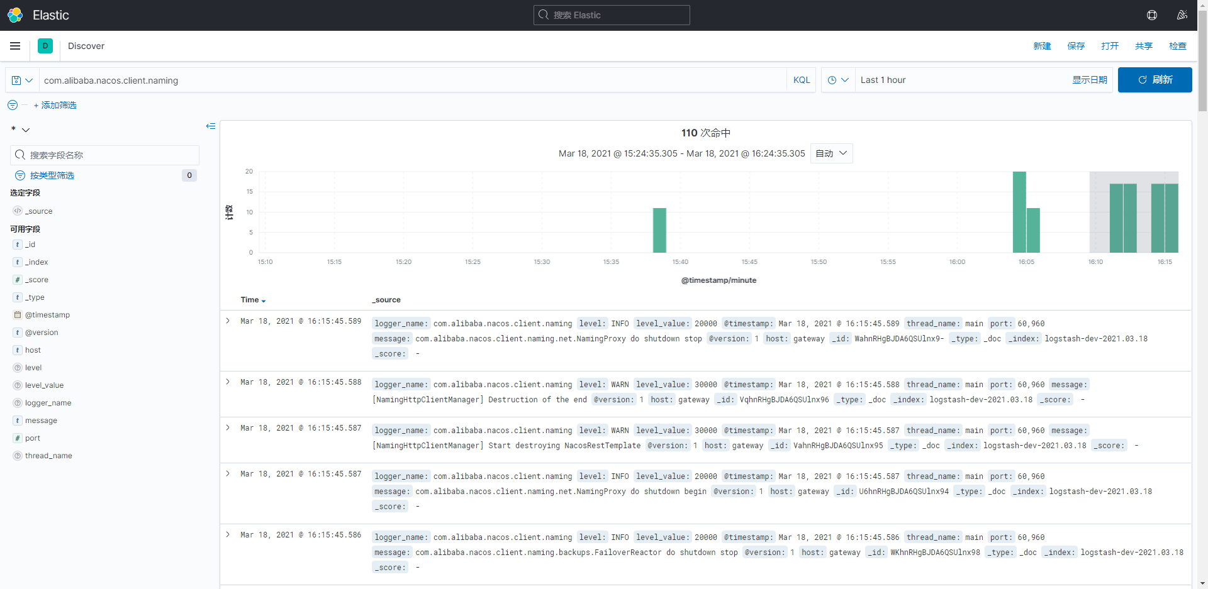Open the help menu icon

pyautogui.click(x=1152, y=15)
